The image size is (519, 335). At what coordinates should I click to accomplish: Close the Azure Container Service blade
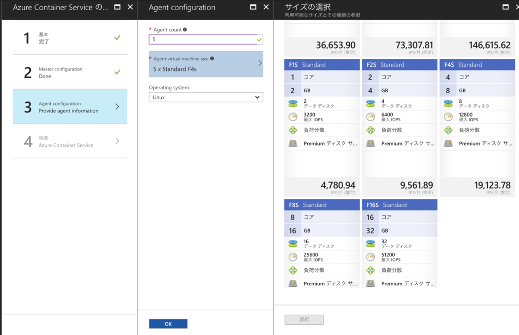point(130,7)
